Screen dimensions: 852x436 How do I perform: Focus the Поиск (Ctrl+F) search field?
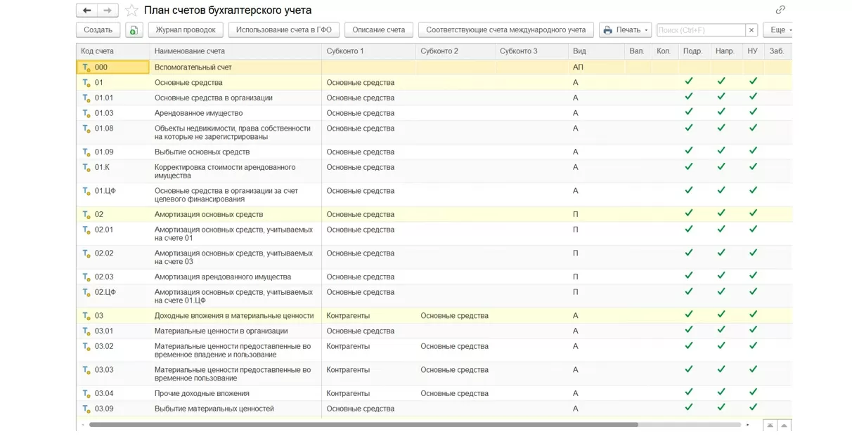click(700, 30)
